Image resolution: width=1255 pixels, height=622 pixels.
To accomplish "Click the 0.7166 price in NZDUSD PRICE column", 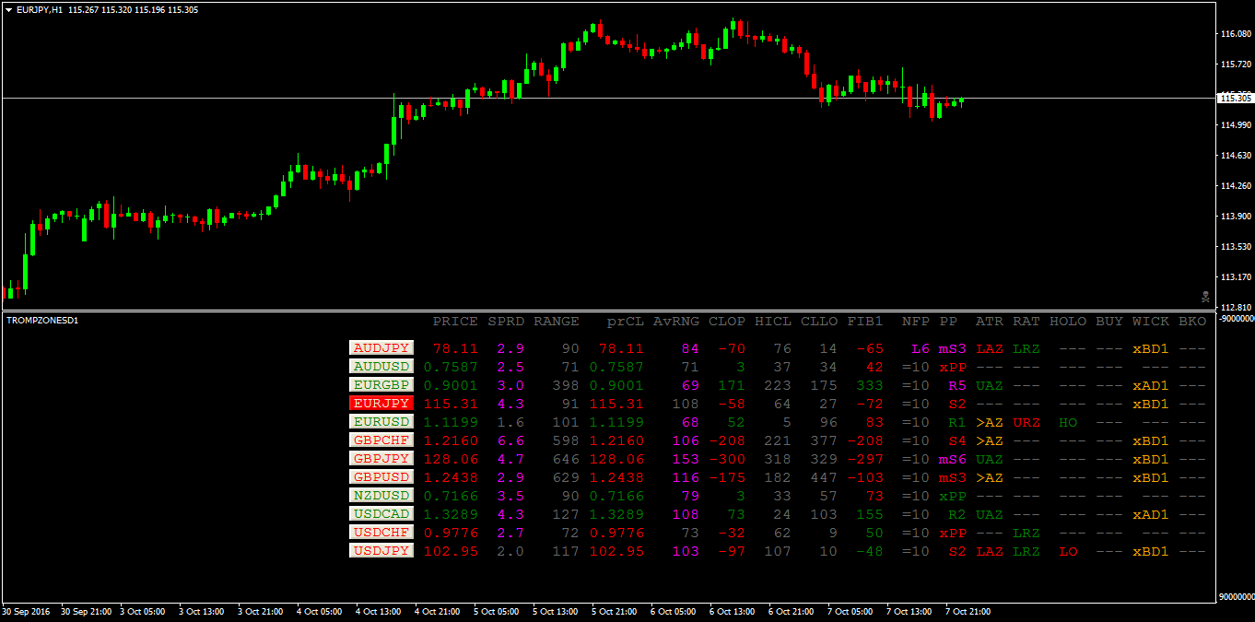I will click(x=451, y=497).
